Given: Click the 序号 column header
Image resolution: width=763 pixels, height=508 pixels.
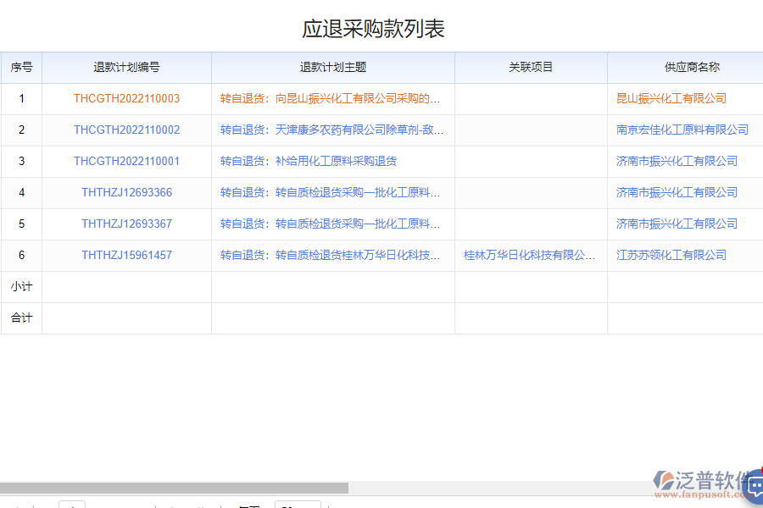Looking at the screenshot, I should [21, 67].
